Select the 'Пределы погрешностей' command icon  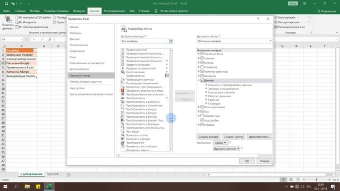tap(123, 68)
